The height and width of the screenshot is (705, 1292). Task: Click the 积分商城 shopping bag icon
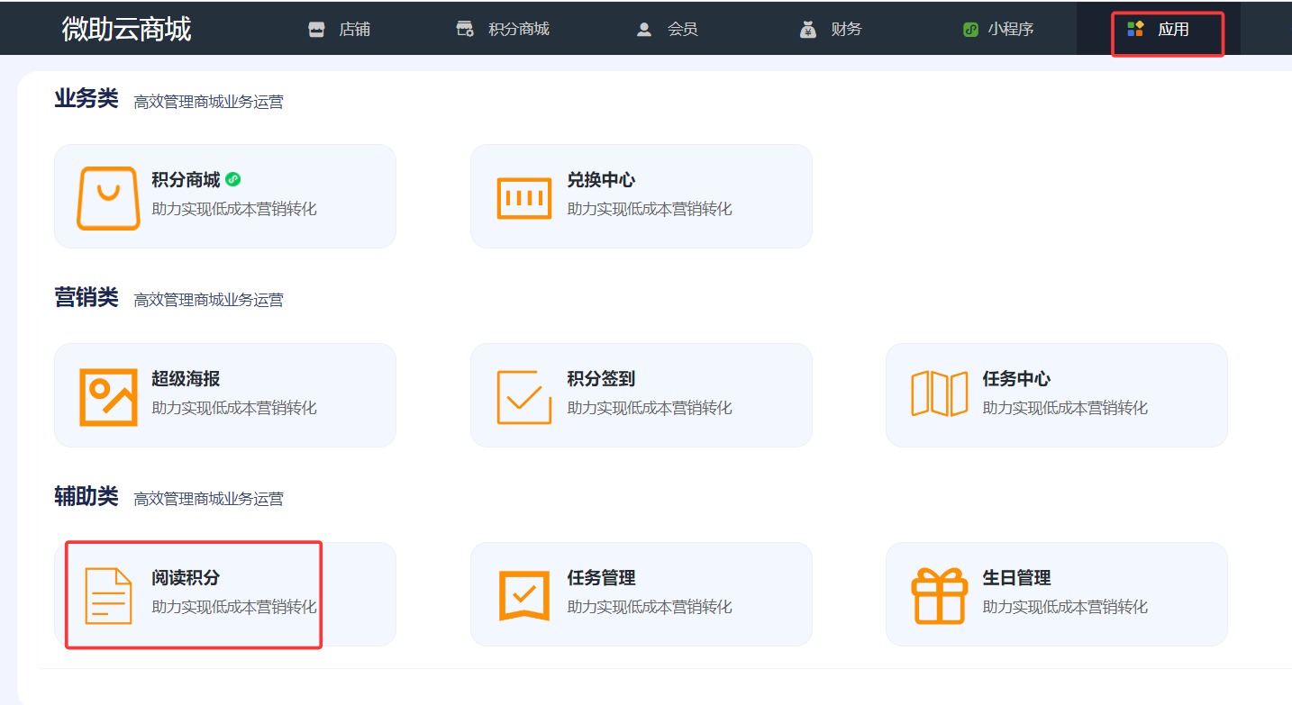point(108,198)
